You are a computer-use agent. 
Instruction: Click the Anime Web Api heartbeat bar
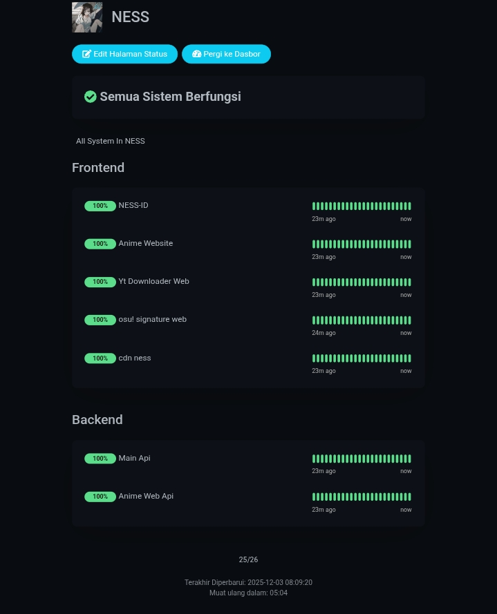click(362, 497)
